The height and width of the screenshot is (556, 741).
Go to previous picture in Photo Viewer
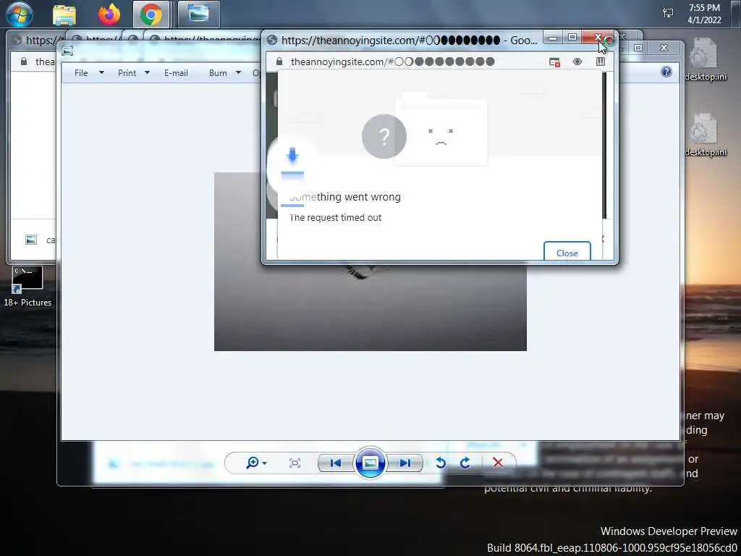pyautogui.click(x=336, y=463)
